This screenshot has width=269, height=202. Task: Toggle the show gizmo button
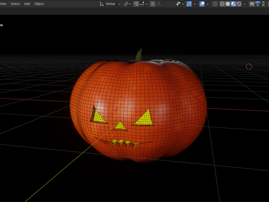[189, 4]
